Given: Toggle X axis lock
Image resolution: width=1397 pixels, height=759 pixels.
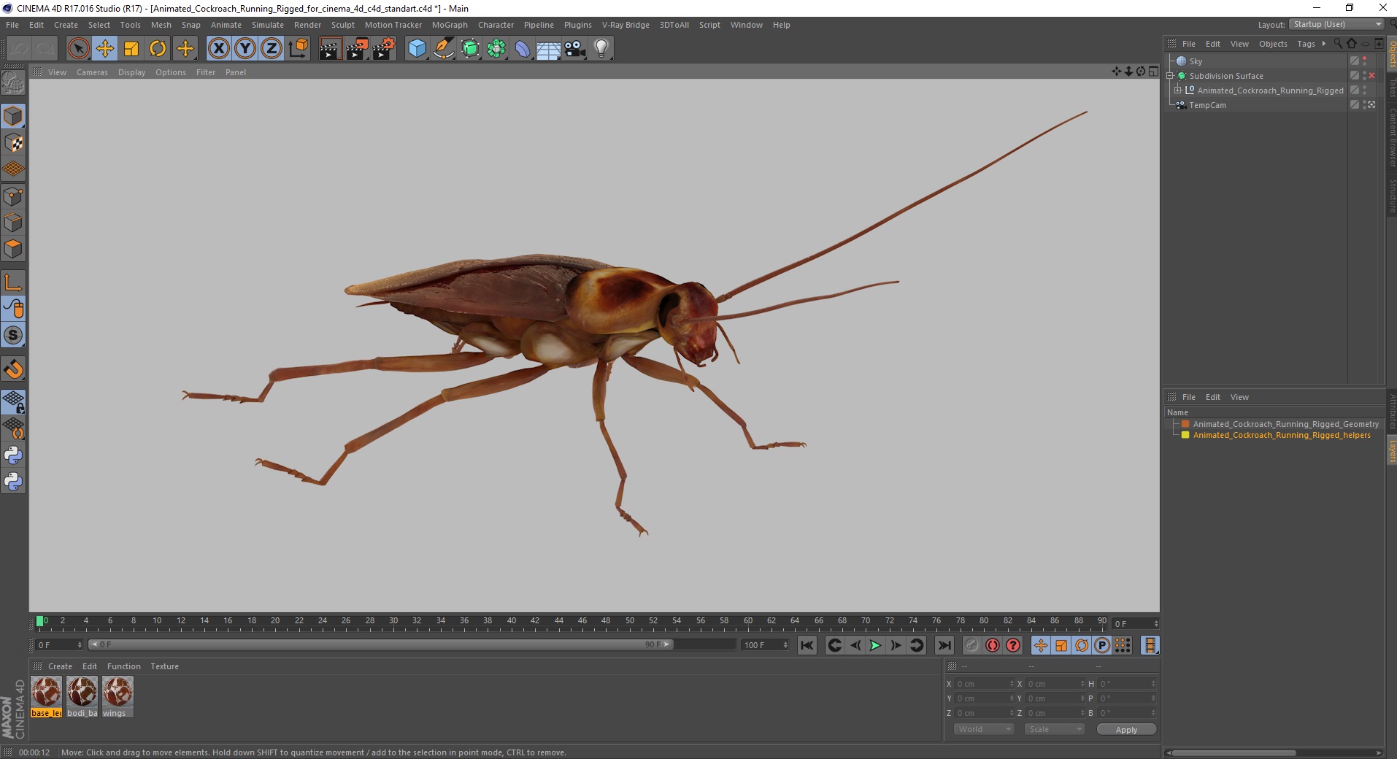Looking at the screenshot, I should [218, 49].
